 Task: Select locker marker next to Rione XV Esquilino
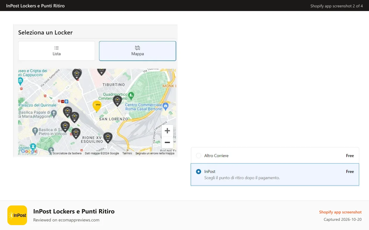point(108,138)
